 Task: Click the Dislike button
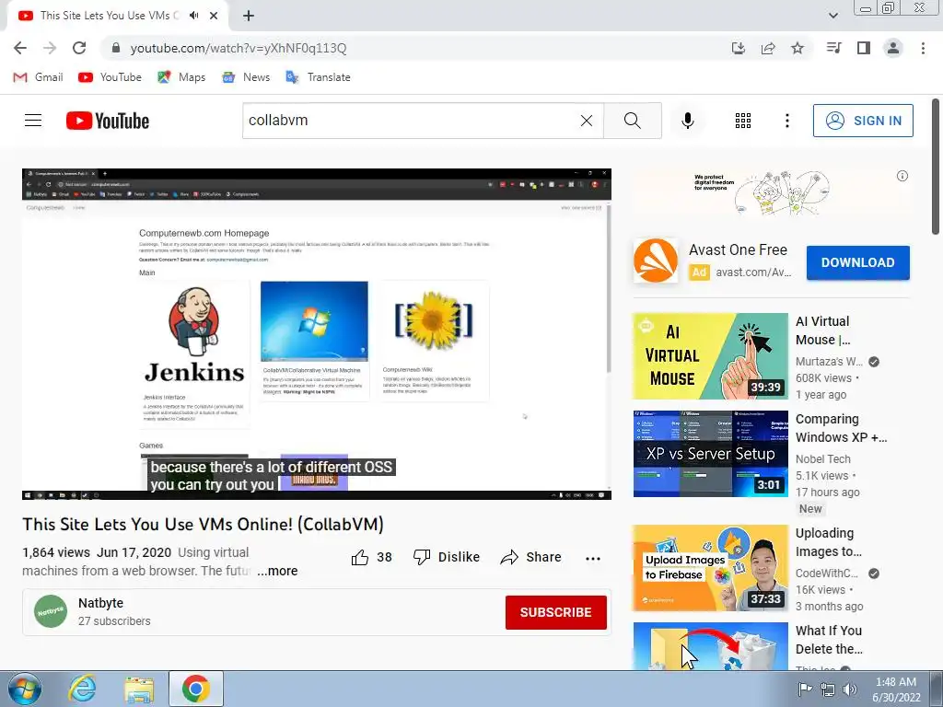pos(447,557)
